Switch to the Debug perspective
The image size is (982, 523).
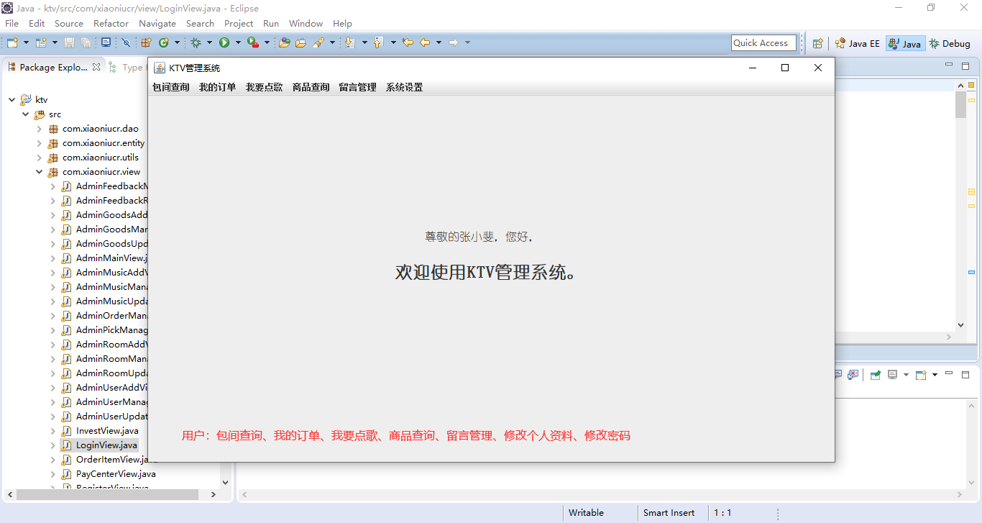[x=950, y=43]
